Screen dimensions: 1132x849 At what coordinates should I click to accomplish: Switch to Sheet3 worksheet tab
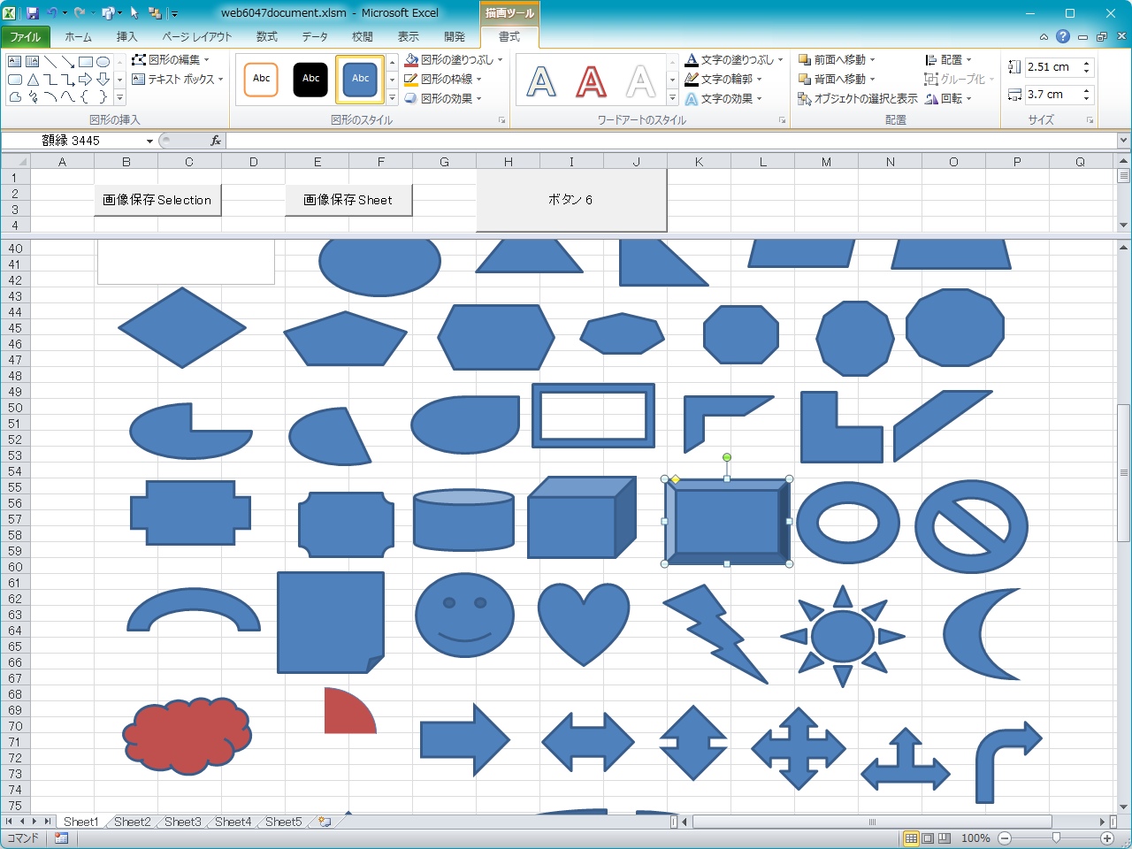tap(182, 822)
